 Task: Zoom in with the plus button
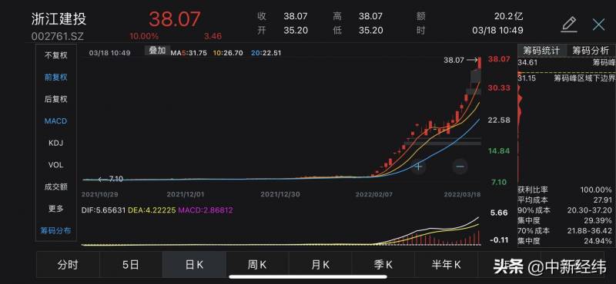tap(418, 167)
